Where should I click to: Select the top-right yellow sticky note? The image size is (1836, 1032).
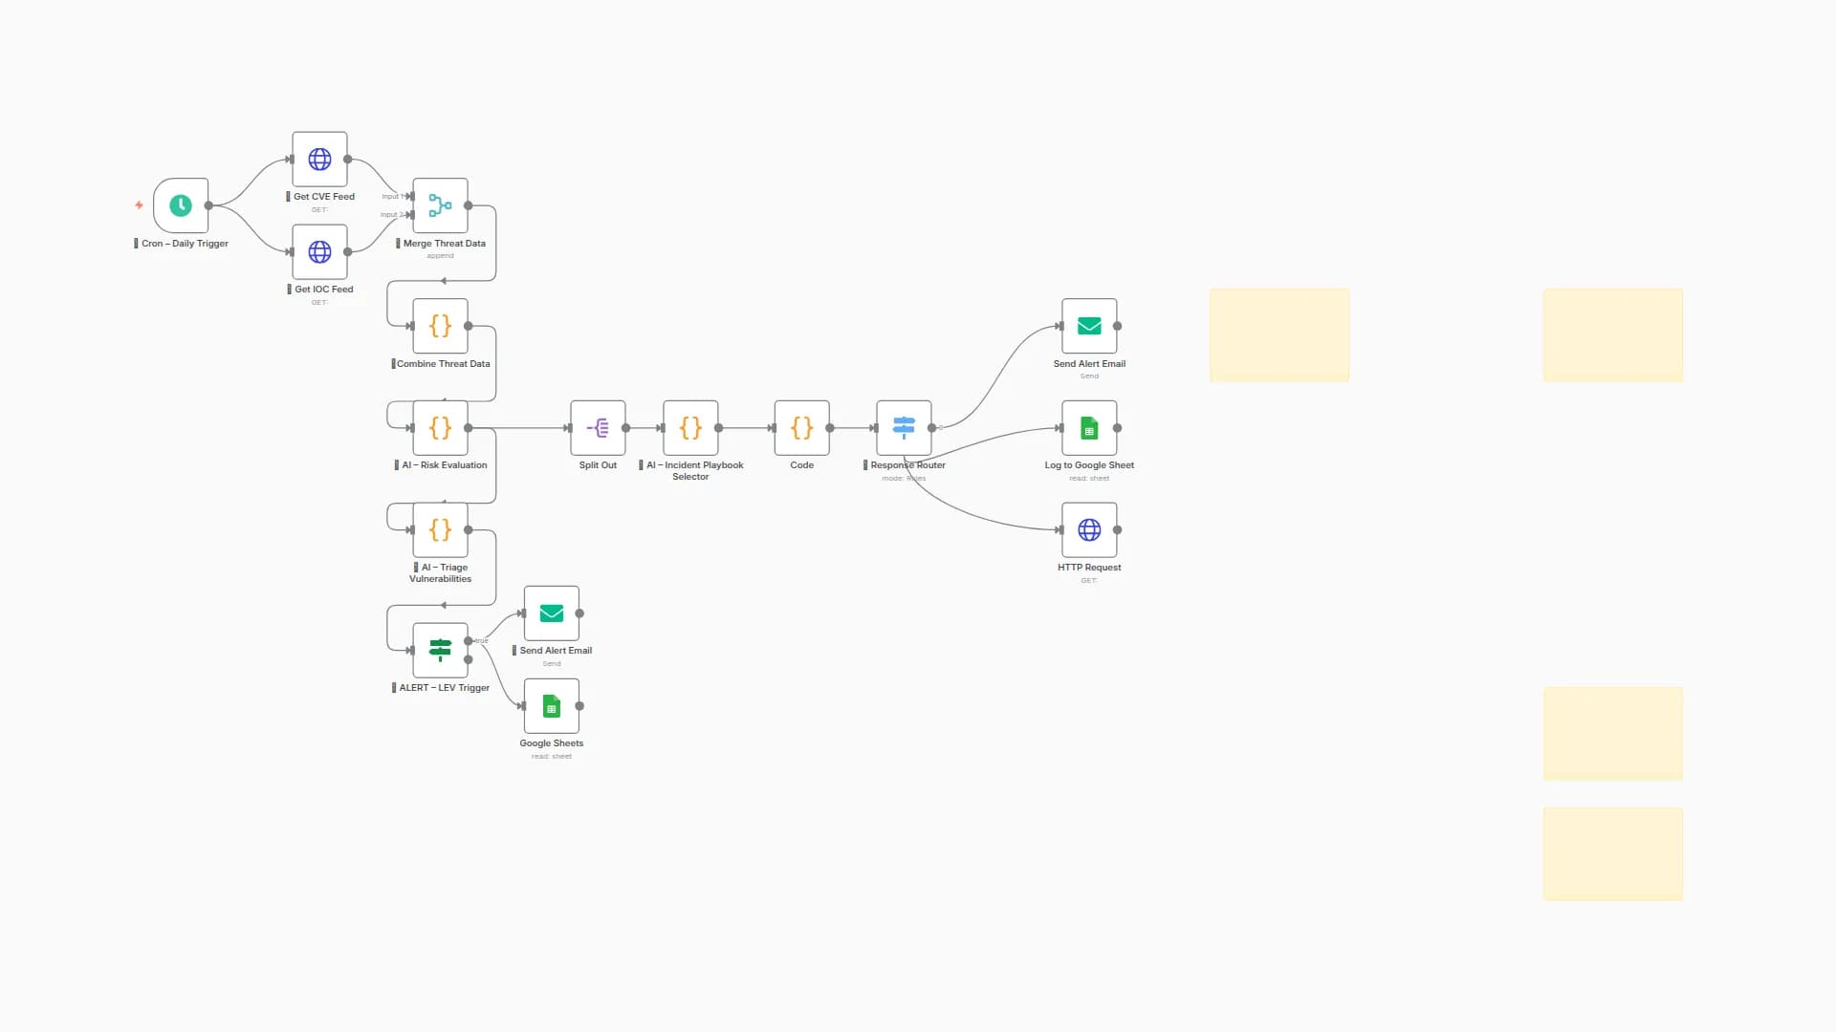point(1612,334)
